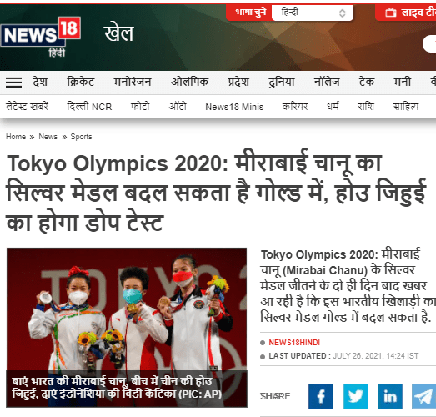Image resolution: width=436 pixels, height=417 pixels.
Task: Open the दुनिया section
Action: [281, 82]
